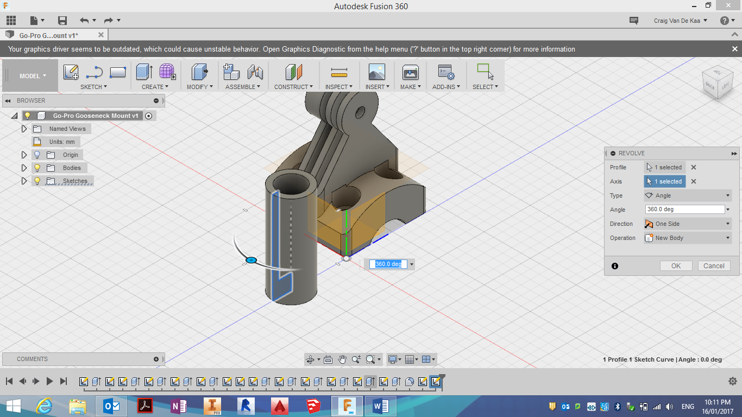The width and height of the screenshot is (742, 417).
Task: Open timeline settings gear icon
Action: tap(732, 381)
